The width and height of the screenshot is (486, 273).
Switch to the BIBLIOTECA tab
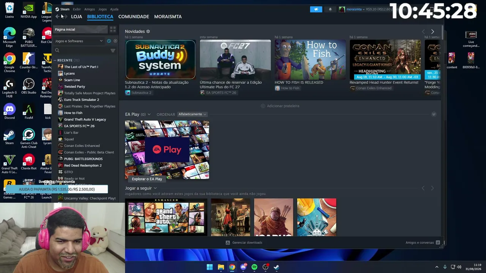coord(100,17)
